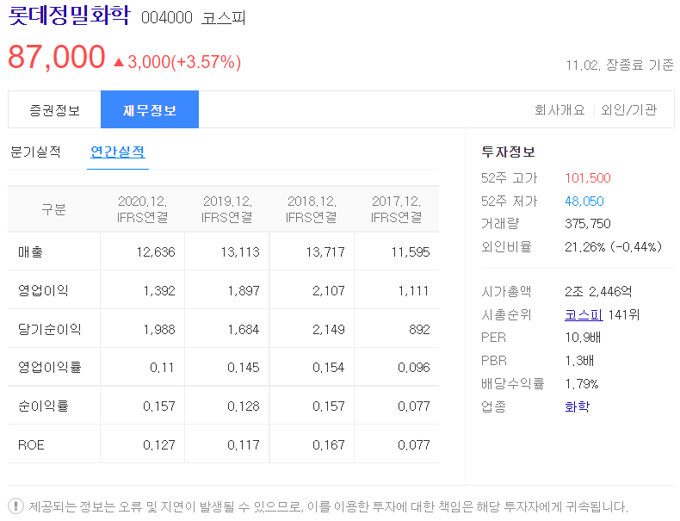Click the 2019 매출 value 13,113

click(x=240, y=252)
